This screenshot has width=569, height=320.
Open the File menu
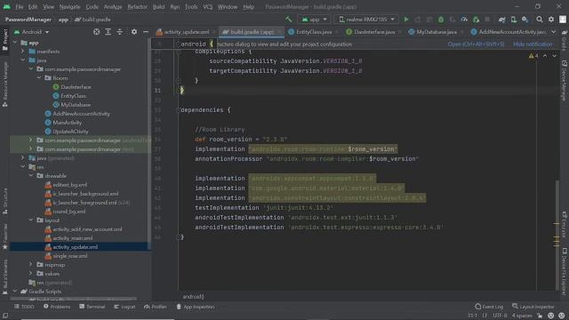click(x=20, y=7)
